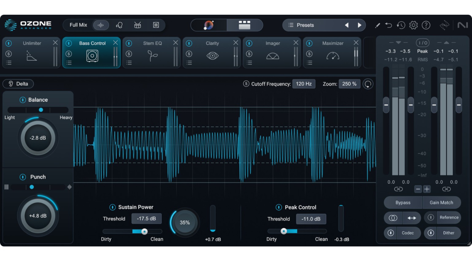This screenshot has height=261, width=472.
Task: Open the settings gear icon
Action: 413,25
